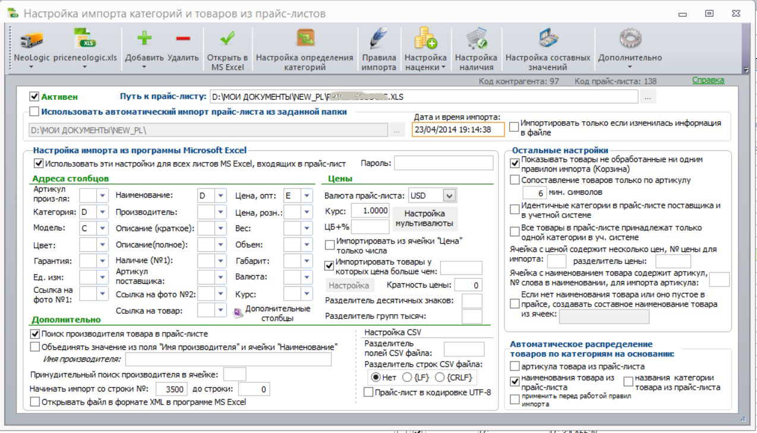
Task: Open the Справка link
Action: point(708,81)
